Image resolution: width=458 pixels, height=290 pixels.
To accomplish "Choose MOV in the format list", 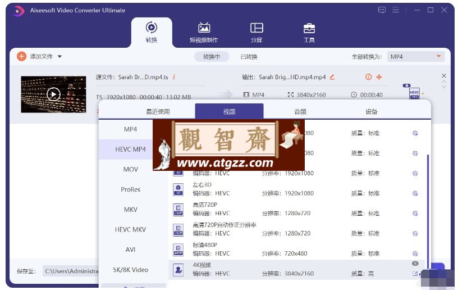I will pos(130,170).
